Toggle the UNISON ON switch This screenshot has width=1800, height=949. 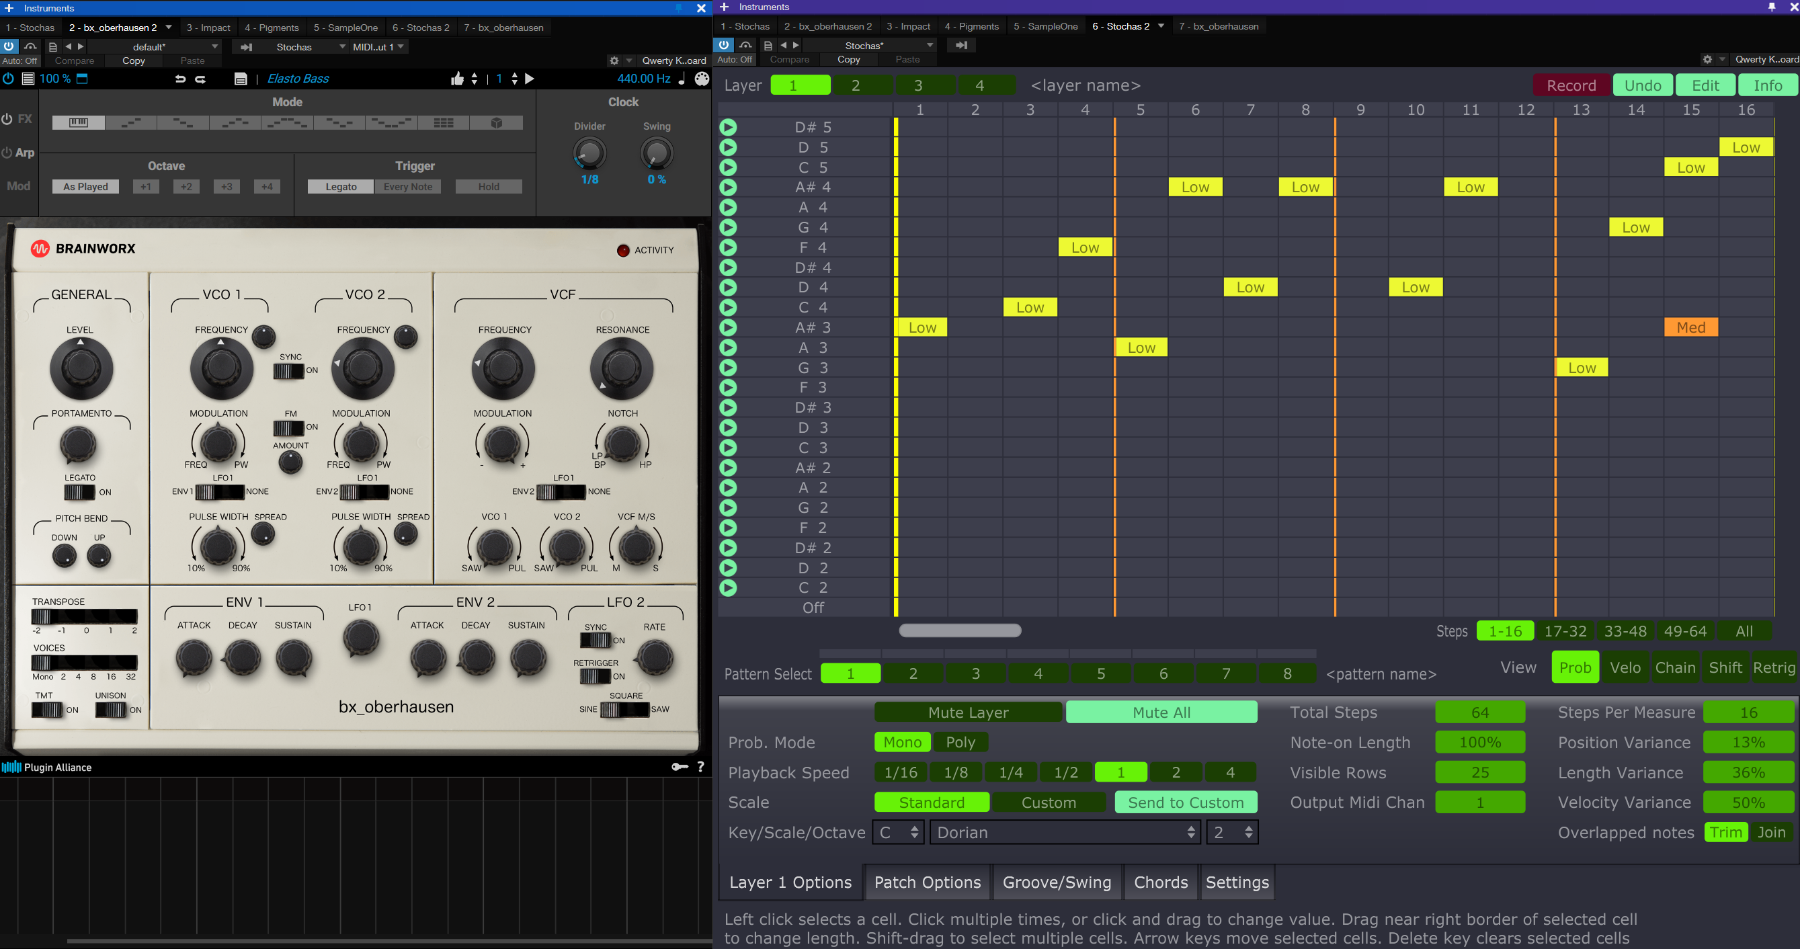pyautogui.click(x=111, y=710)
